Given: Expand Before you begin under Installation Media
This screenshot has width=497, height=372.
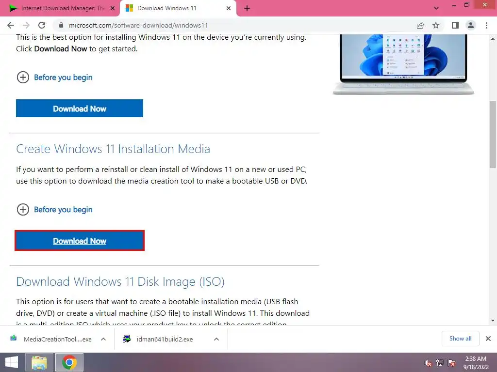Looking at the screenshot, I should tap(54, 209).
